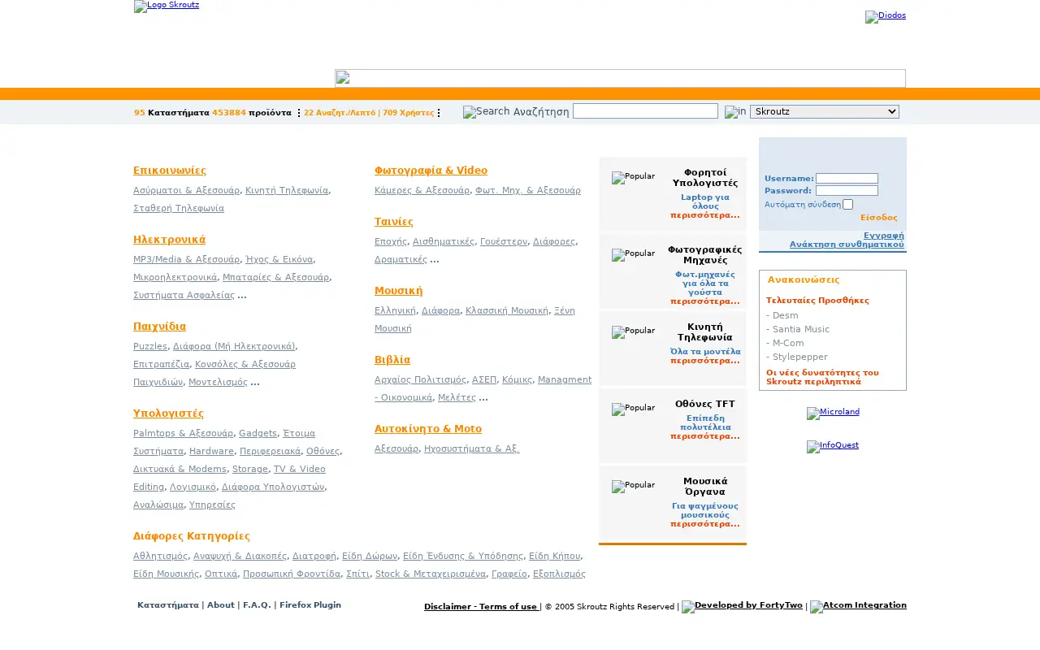The image size is (1040, 650).
Task: Expand more Ταινίες subcategories via the ellipsis
Action: pyautogui.click(x=435, y=259)
